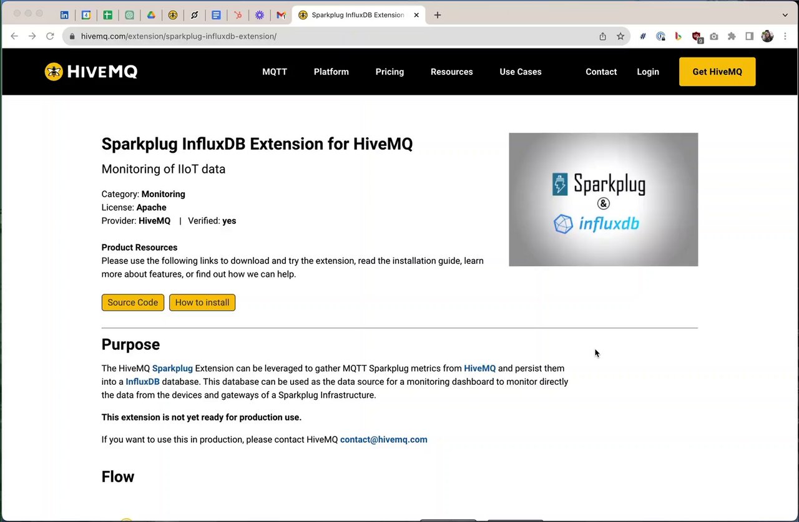The image size is (799, 522).
Task: Open the purple gear-shaped pinned tab
Action: click(259, 15)
